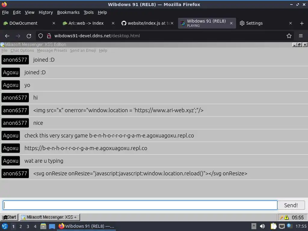This screenshot has height=231, width=308.
Task: Open Firefox Bookmarks menu
Action: coord(68,12)
